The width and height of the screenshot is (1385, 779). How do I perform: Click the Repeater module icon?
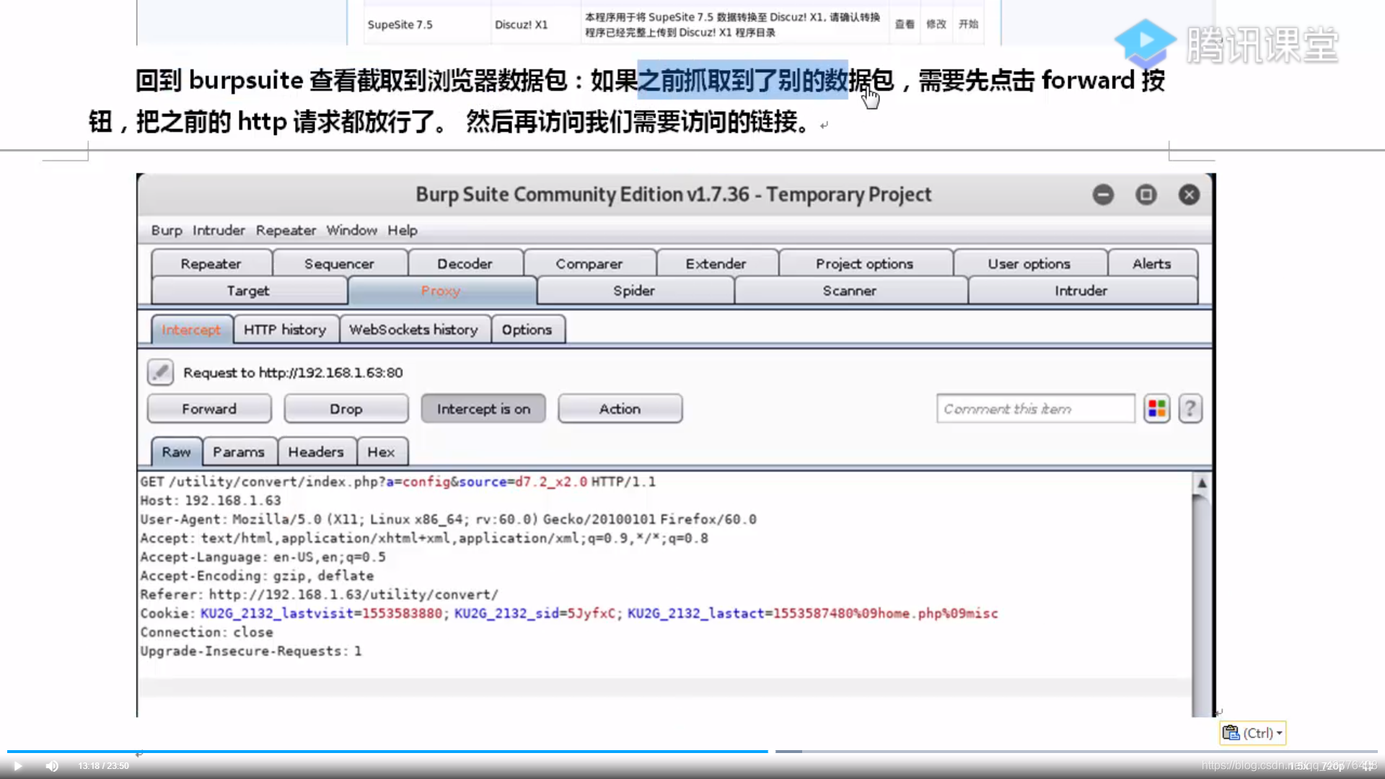[x=210, y=263]
